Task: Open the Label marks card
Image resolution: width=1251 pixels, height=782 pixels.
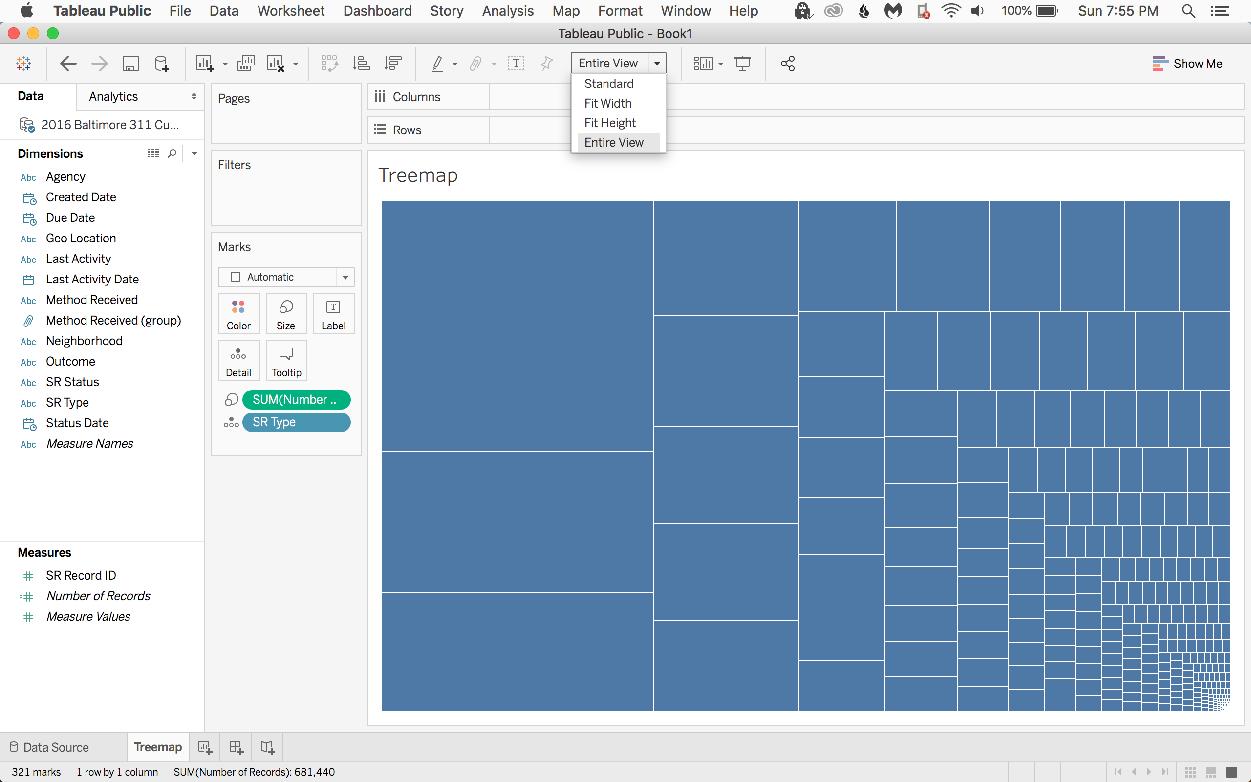Action: coord(333,314)
